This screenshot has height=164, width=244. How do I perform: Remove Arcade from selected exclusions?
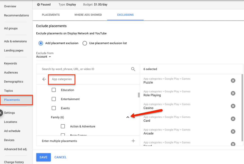pos(233,132)
